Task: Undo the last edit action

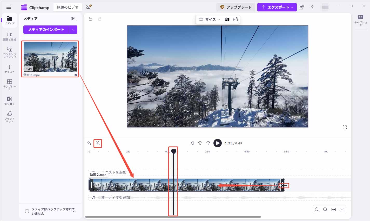Action: (91, 19)
